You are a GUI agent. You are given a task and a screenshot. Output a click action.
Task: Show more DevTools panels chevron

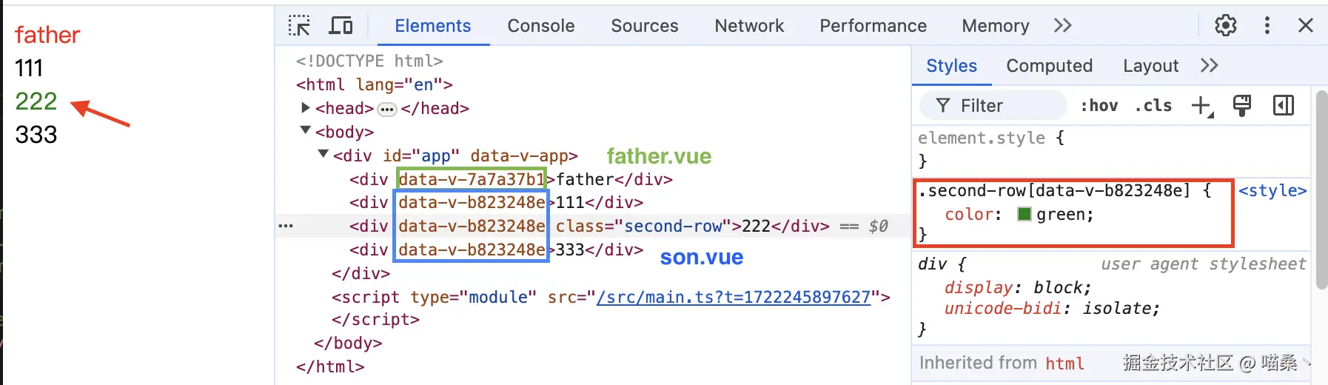[x=1062, y=26]
